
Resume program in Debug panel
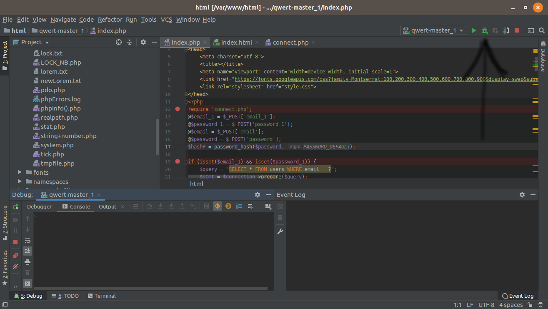[15, 220]
